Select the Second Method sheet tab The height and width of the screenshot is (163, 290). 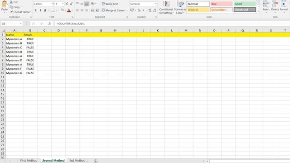pos(53,161)
